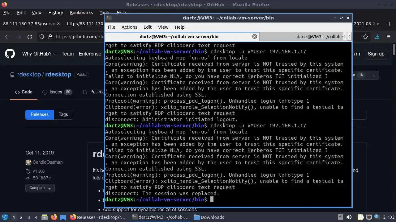
Task: Open the clipboard manager tray icon
Action: 361,217
